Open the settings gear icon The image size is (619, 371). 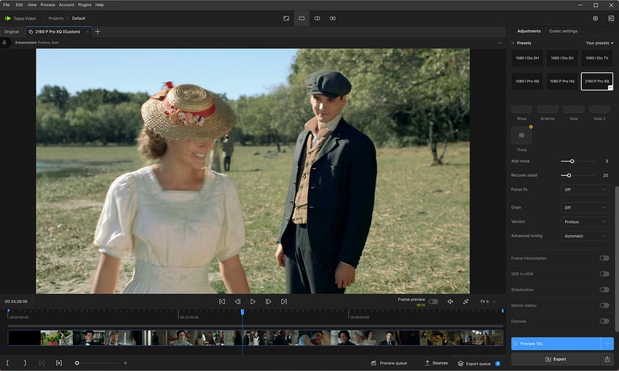pos(595,18)
